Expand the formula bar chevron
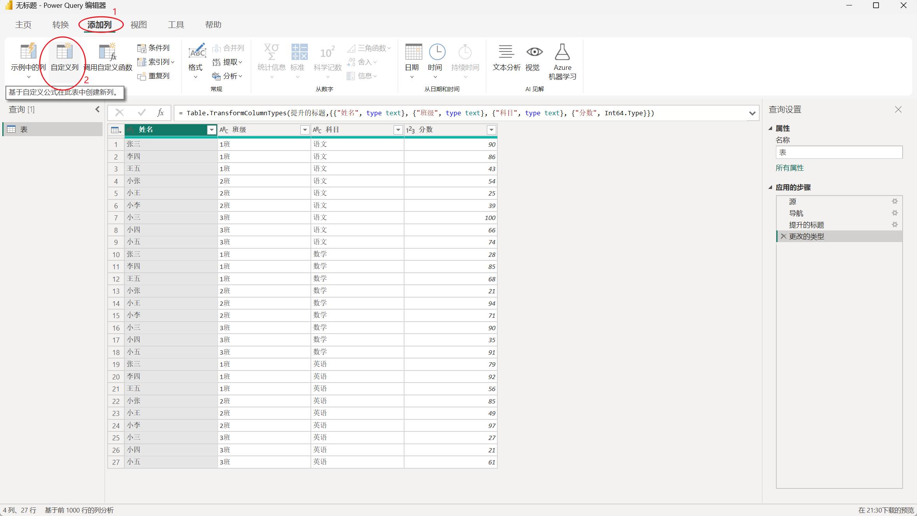The width and height of the screenshot is (917, 516). click(x=752, y=113)
